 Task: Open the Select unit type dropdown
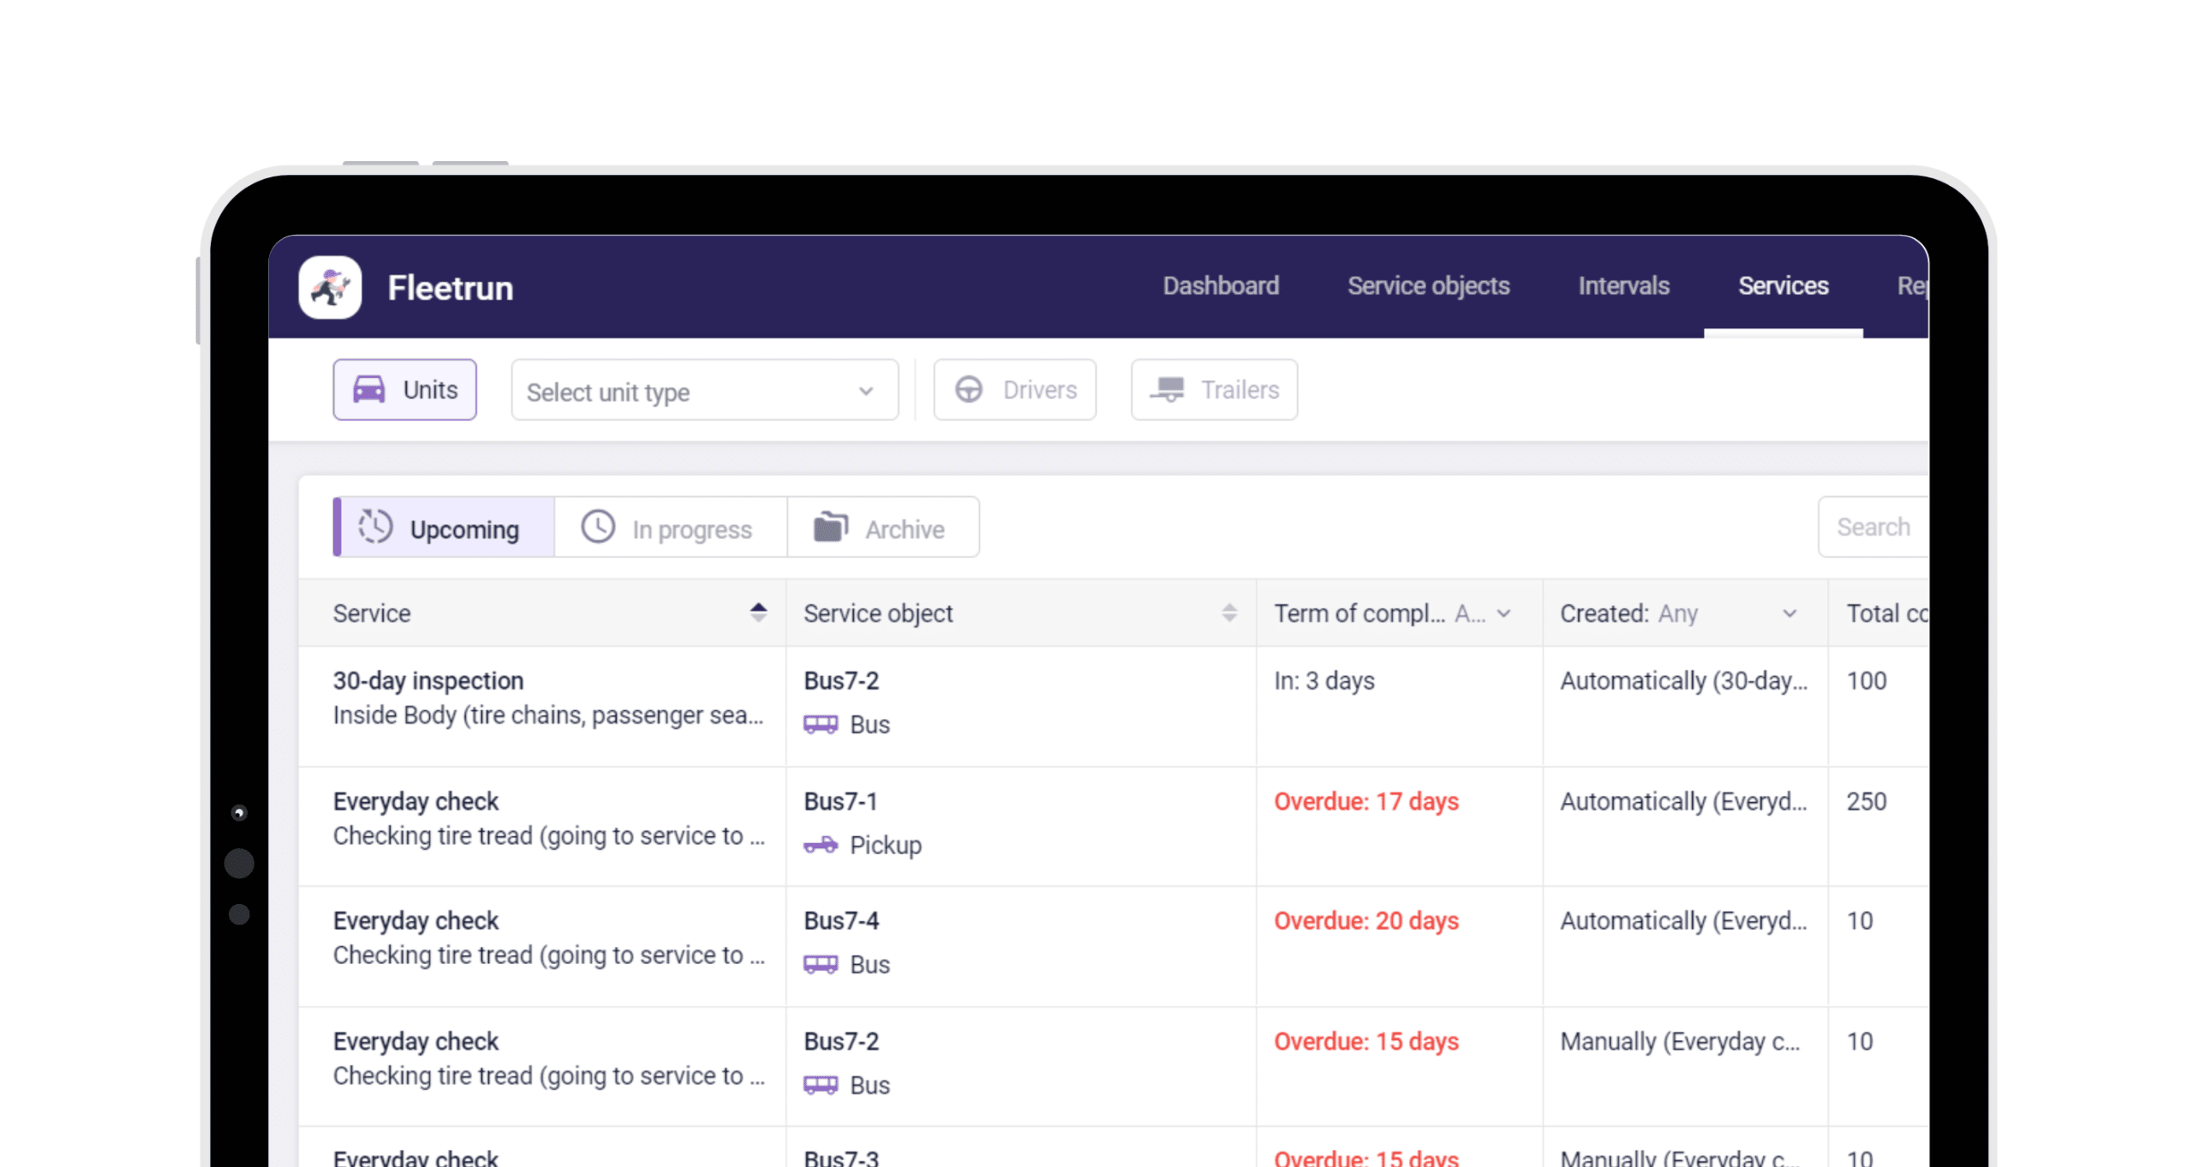click(704, 391)
